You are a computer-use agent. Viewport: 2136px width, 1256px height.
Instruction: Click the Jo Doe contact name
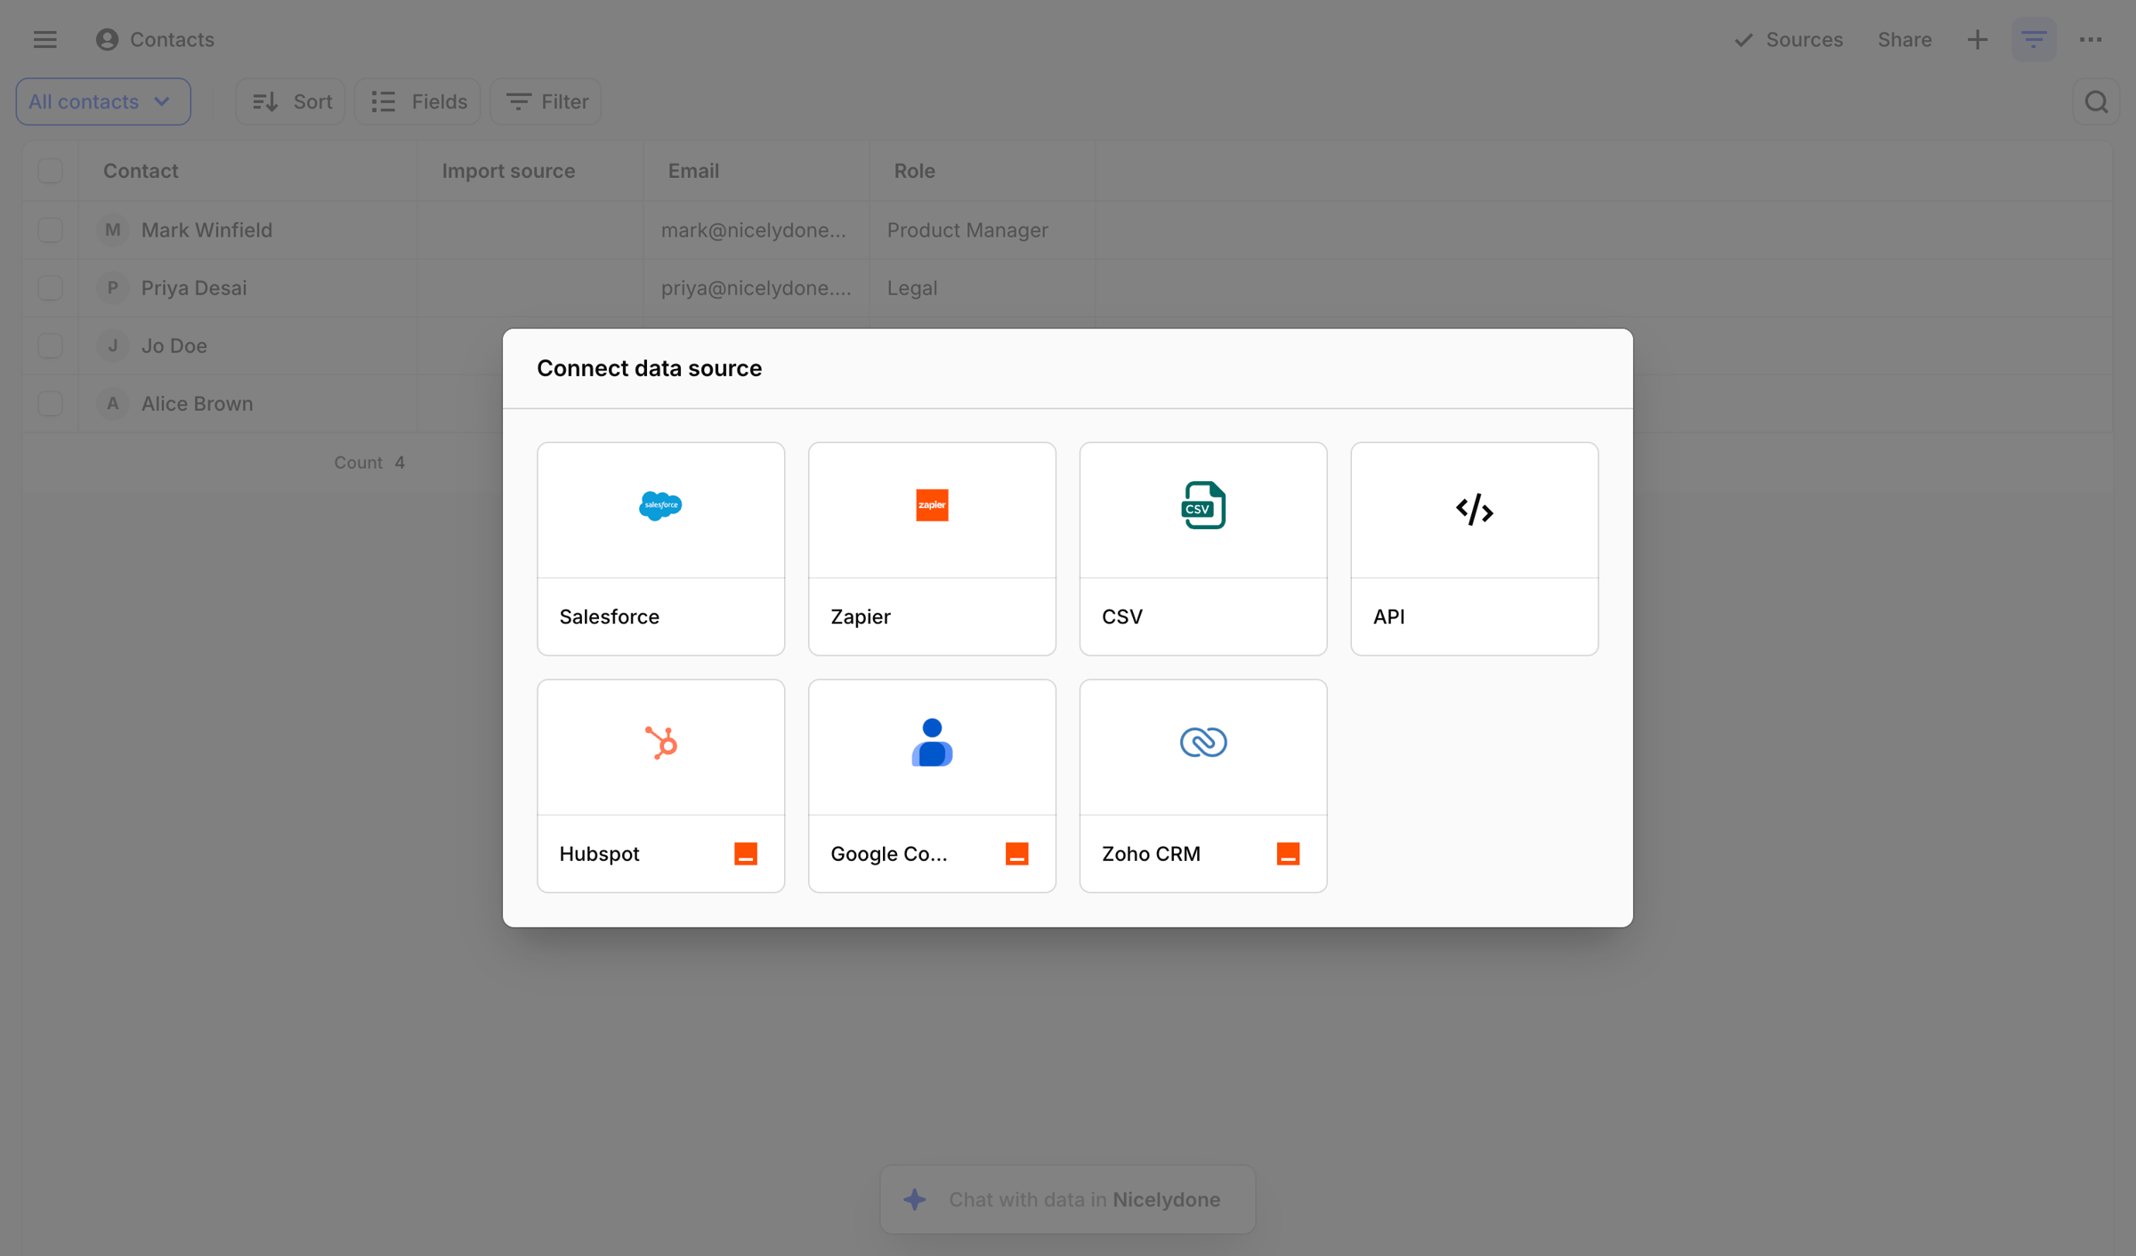pyautogui.click(x=174, y=346)
